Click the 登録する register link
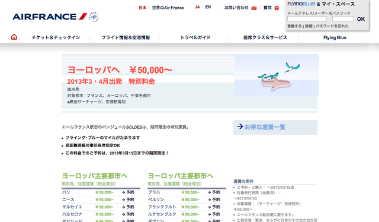 (x=294, y=26)
